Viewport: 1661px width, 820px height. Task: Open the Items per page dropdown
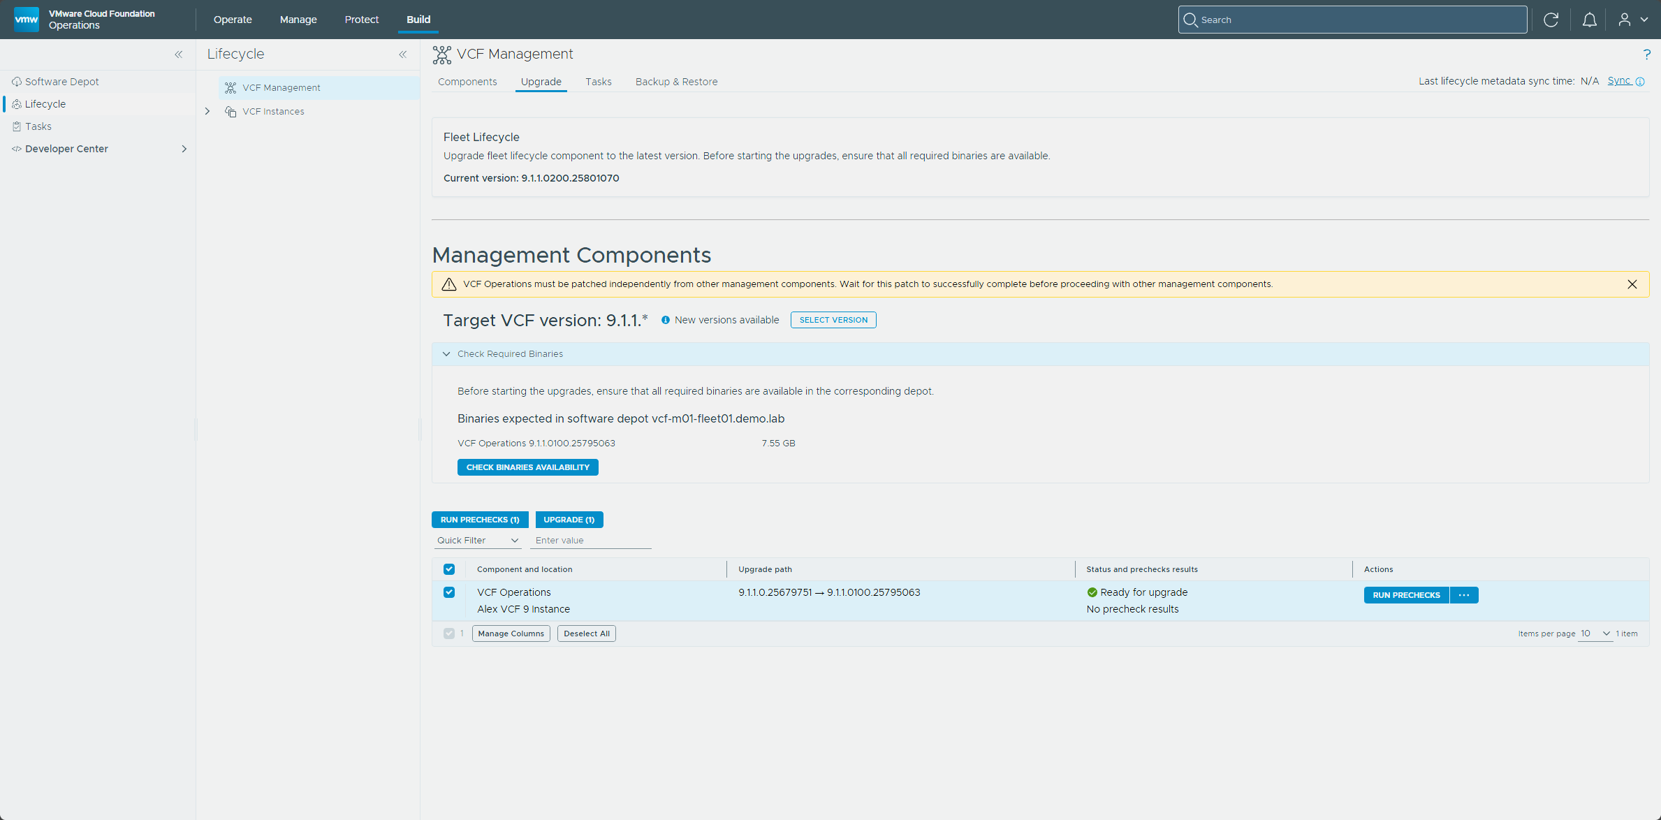point(1595,634)
